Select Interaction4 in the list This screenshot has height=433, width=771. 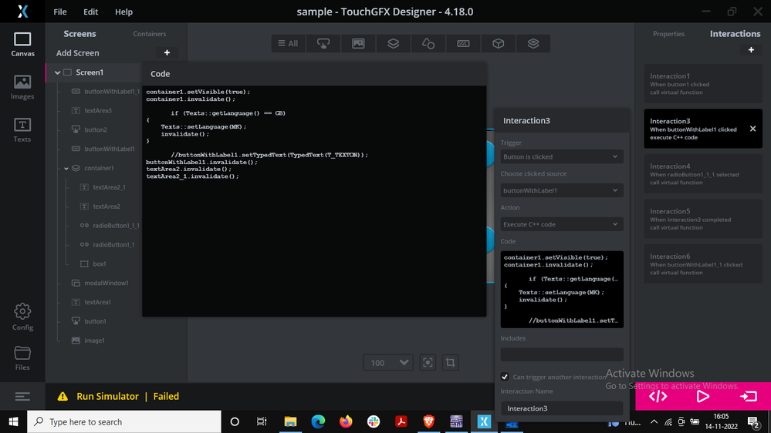point(703,174)
